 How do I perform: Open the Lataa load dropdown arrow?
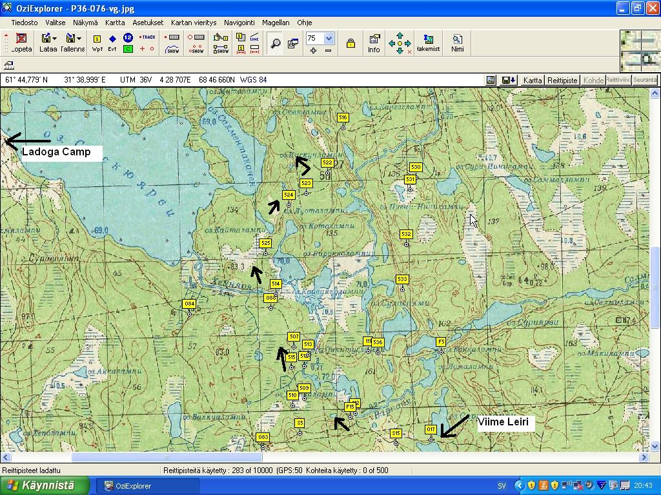click(54, 39)
